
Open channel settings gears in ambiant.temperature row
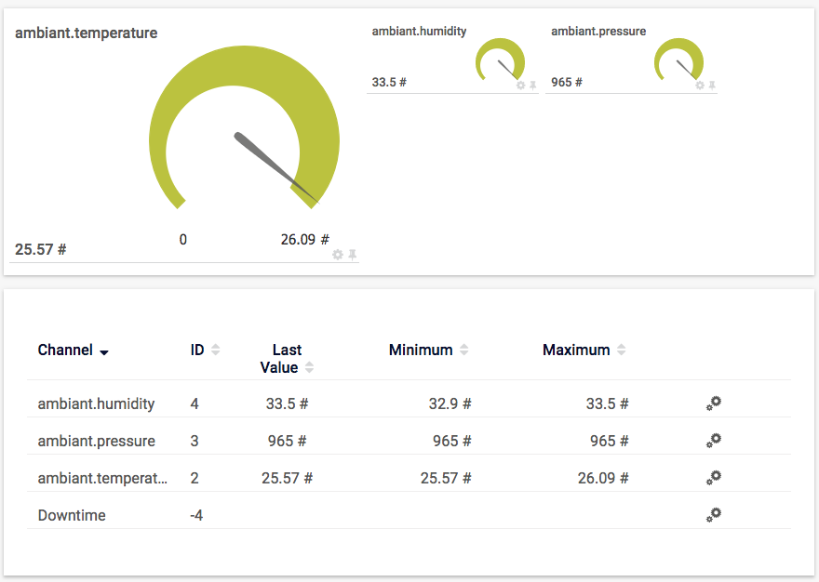tap(714, 478)
